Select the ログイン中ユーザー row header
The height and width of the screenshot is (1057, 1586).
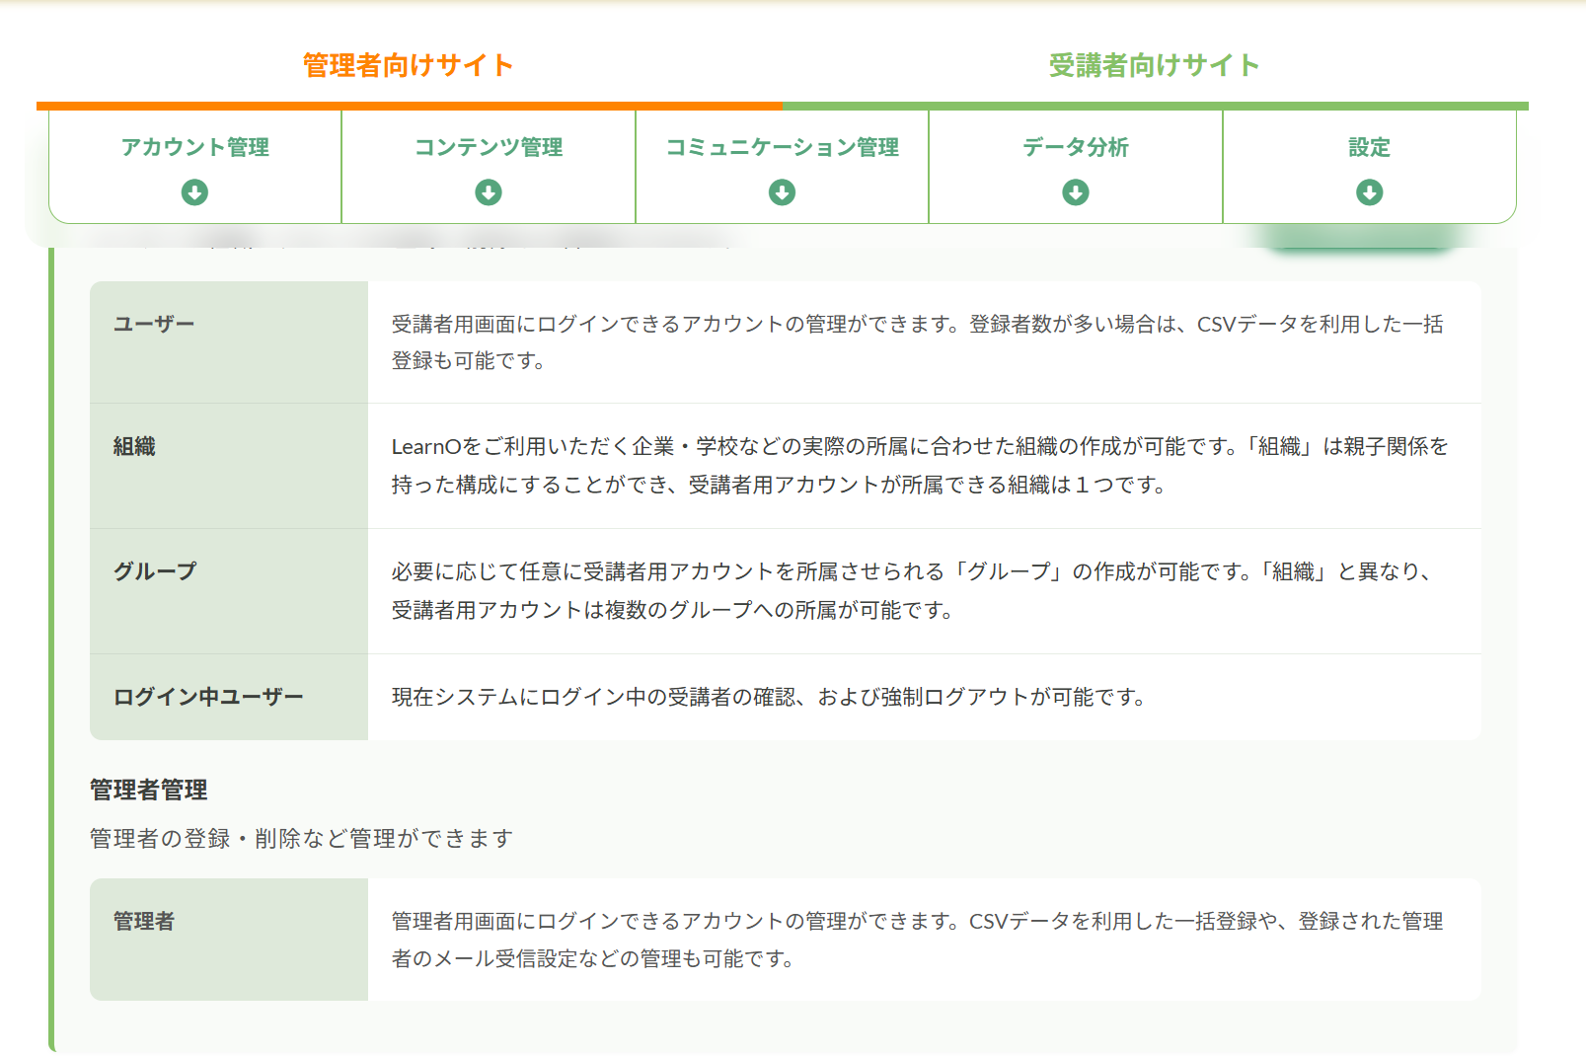[x=229, y=697]
